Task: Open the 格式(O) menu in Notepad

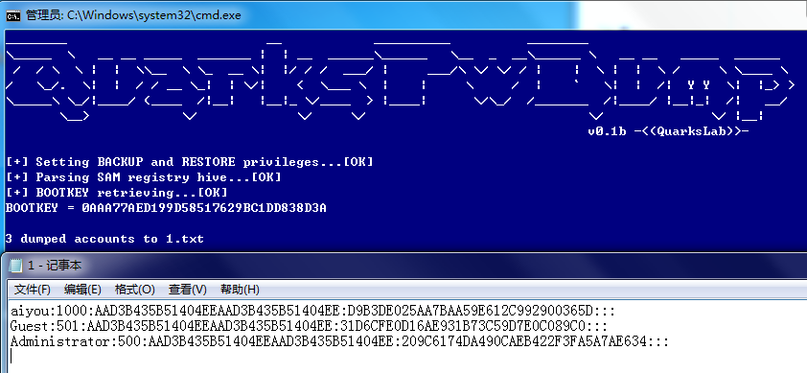Action: [x=135, y=290]
